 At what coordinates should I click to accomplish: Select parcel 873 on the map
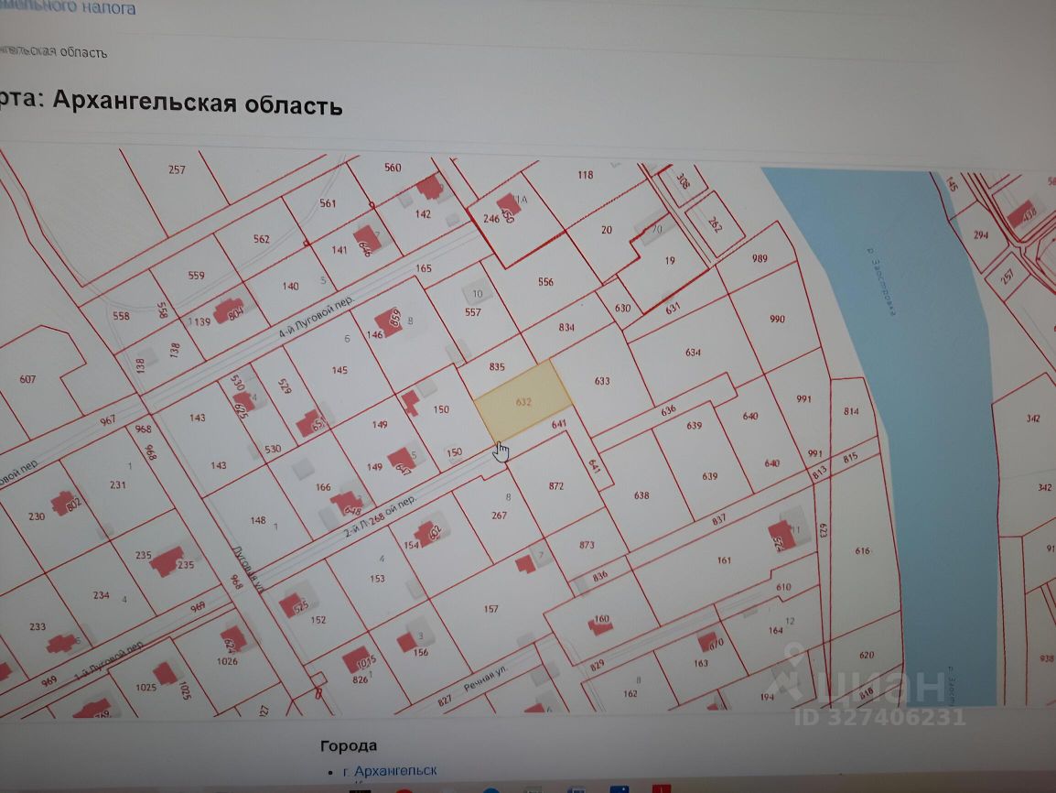[587, 545]
